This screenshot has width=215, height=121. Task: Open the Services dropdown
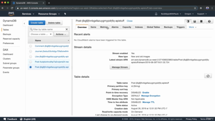tap(28, 14)
